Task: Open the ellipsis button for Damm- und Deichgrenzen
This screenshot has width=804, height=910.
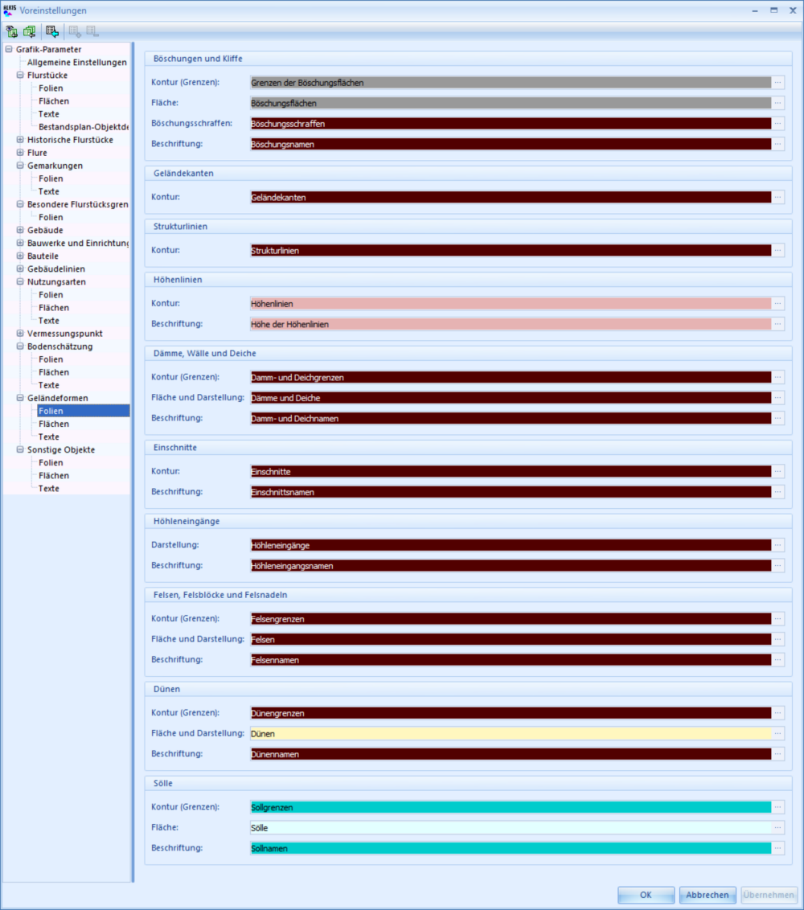Action: tap(778, 377)
